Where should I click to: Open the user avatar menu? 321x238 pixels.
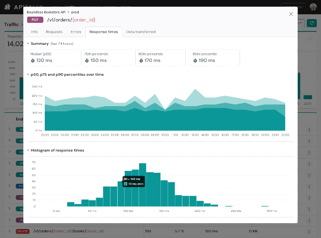pos(313,7)
